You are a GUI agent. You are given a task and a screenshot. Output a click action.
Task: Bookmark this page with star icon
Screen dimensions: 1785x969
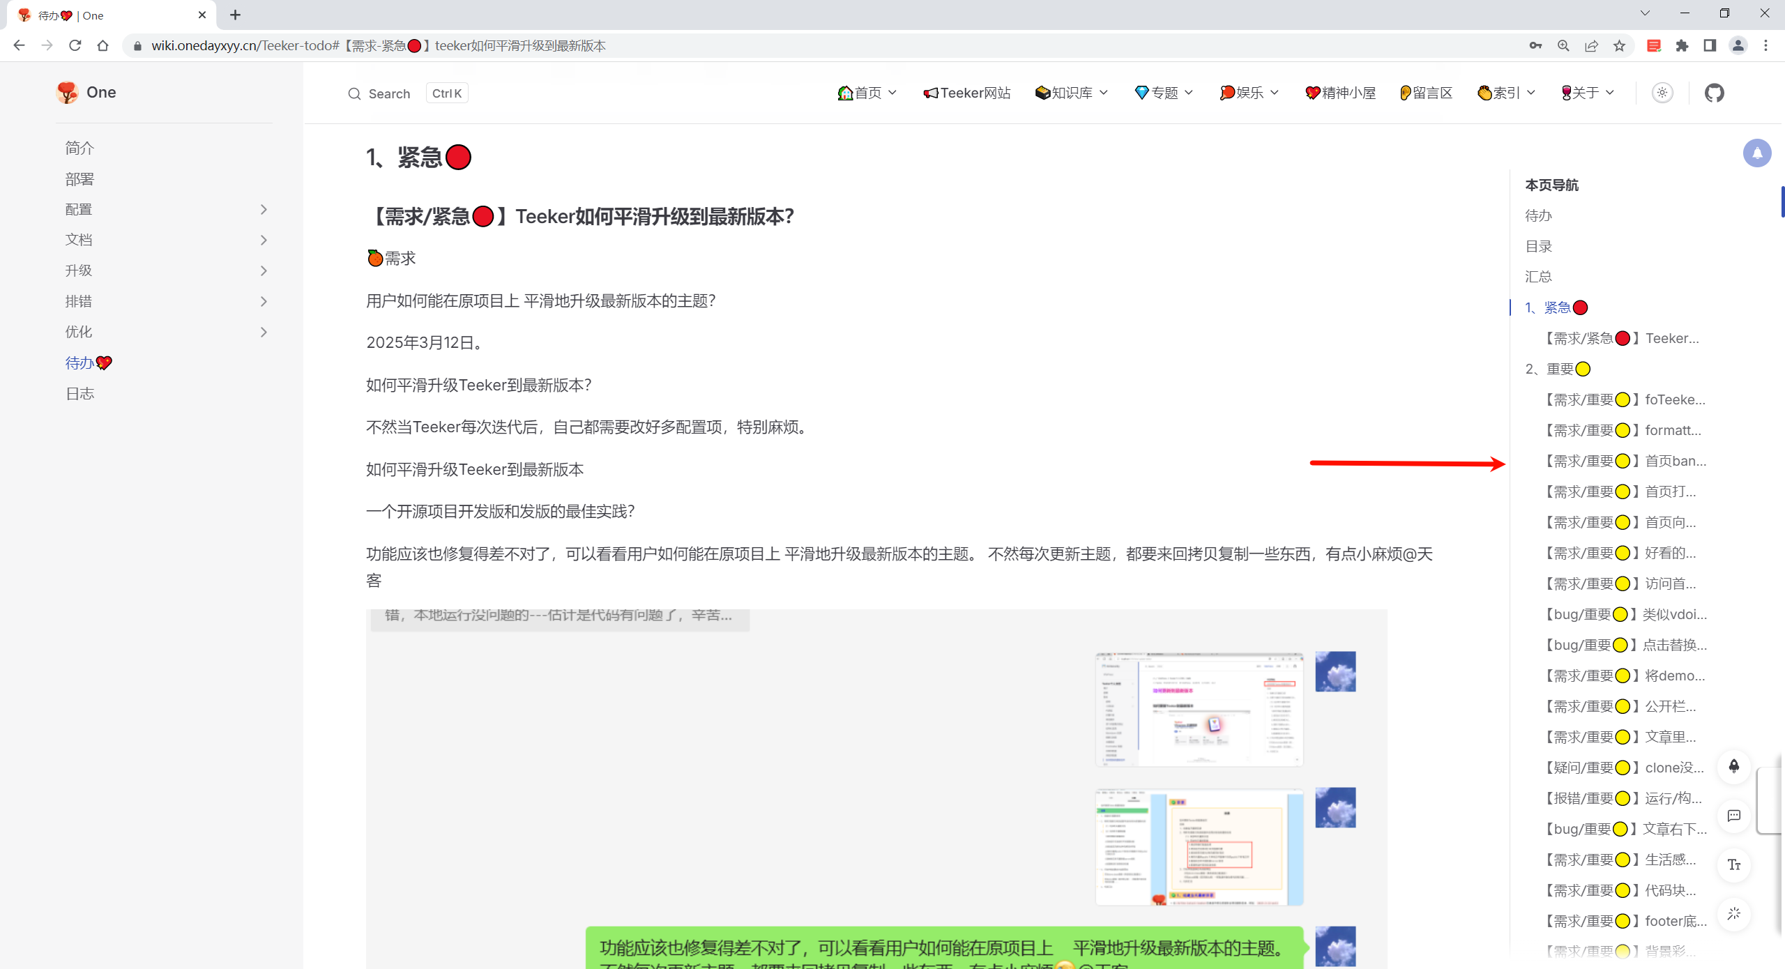1619,45
